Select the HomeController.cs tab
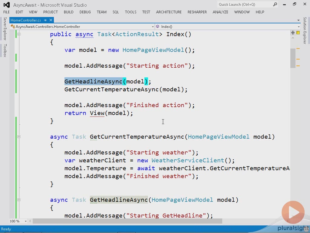 tap(26, 20)
